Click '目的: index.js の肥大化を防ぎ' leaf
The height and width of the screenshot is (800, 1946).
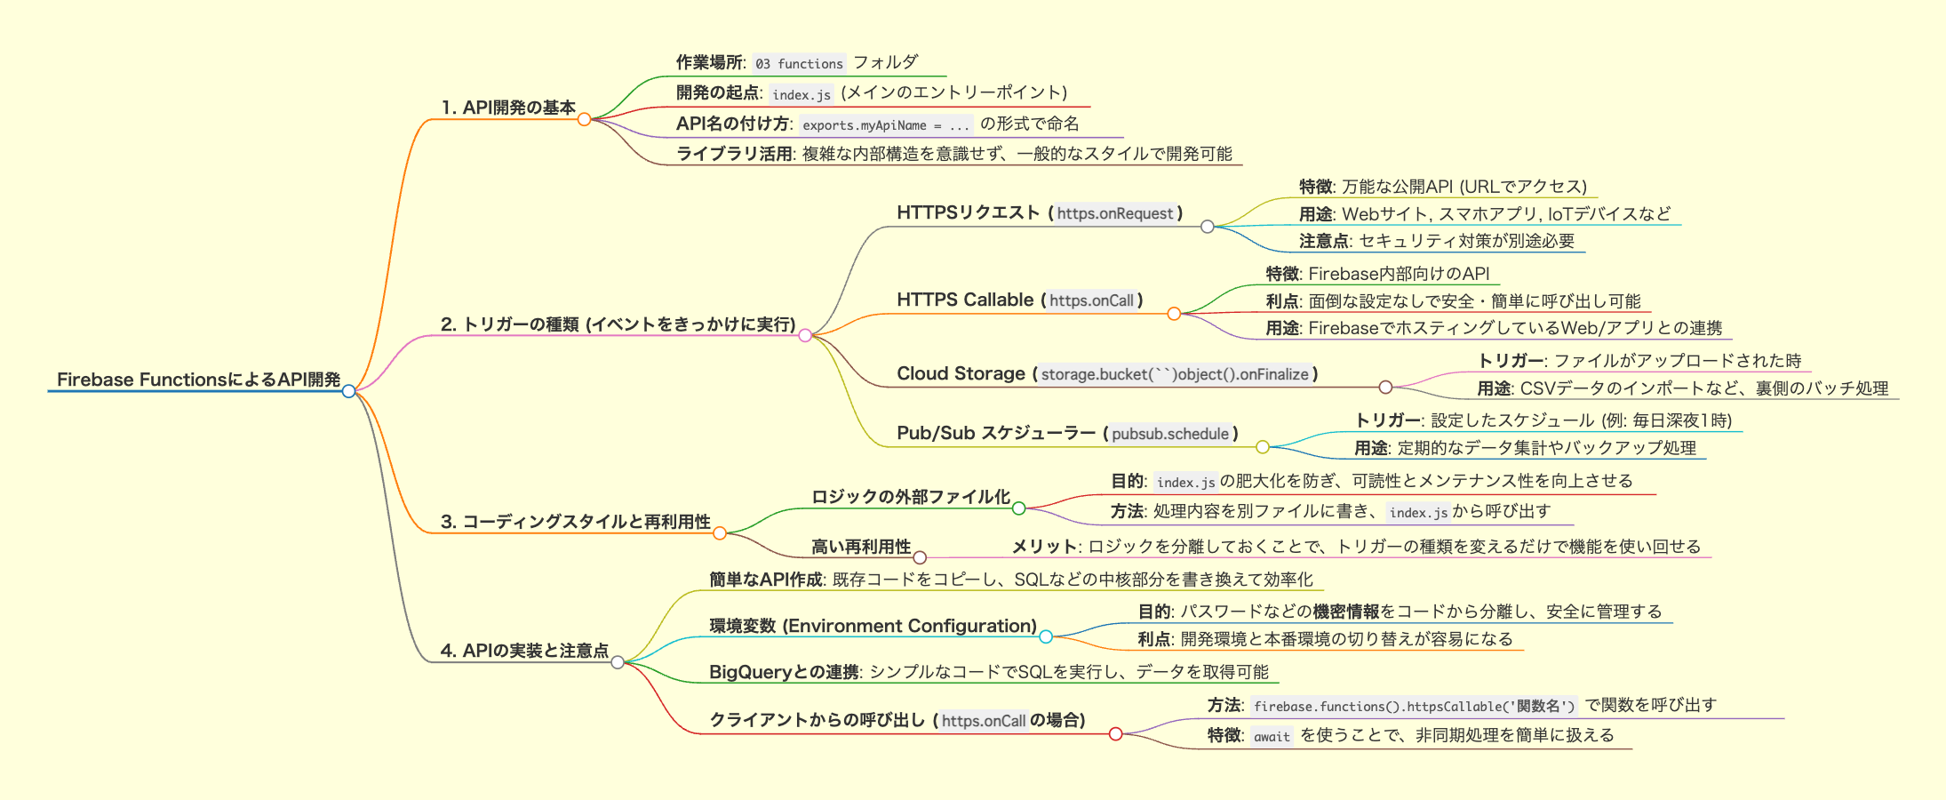click(x=1372, y=481)
